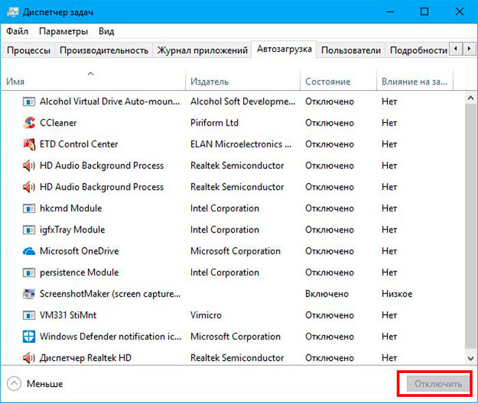Screen dimensions: 478x403
Task: Select the persistence Module entry
Action: coord(79,273)
